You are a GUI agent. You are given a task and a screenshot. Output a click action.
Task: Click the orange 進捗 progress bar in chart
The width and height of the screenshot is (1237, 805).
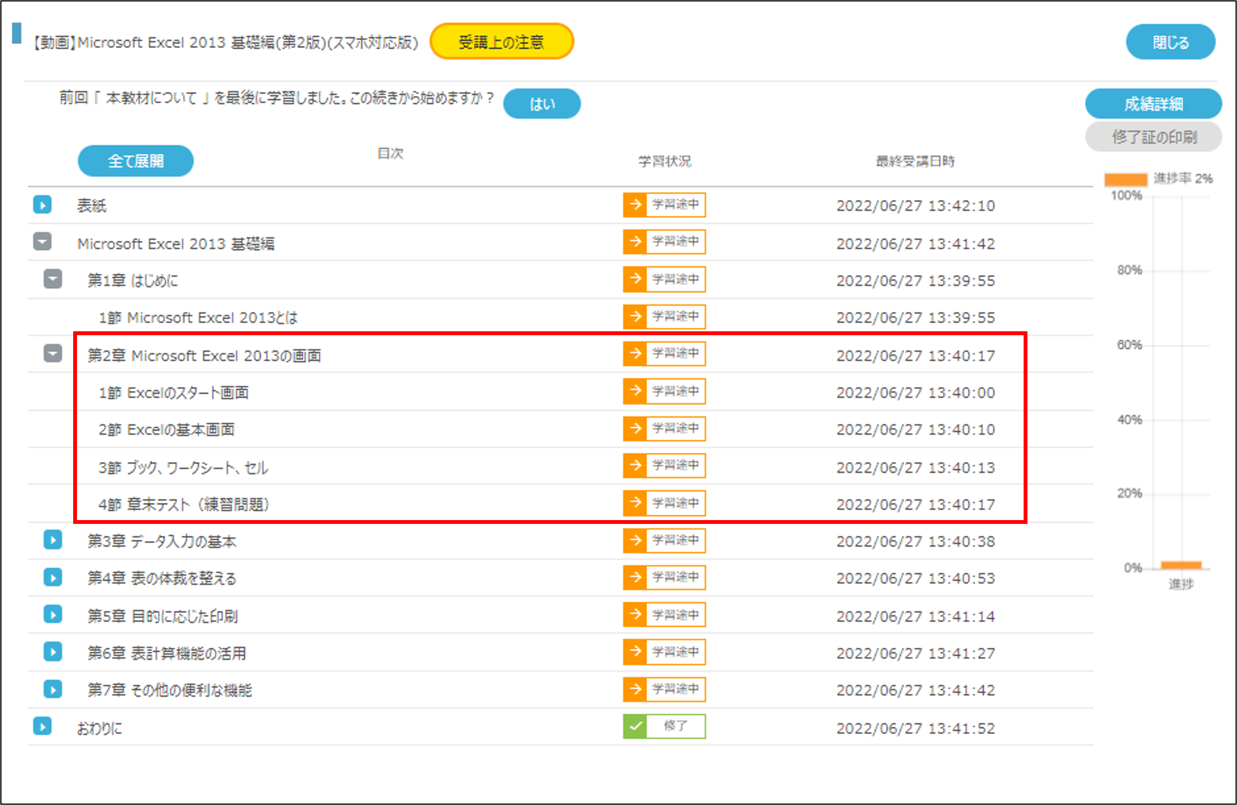tap(1181, 565)
